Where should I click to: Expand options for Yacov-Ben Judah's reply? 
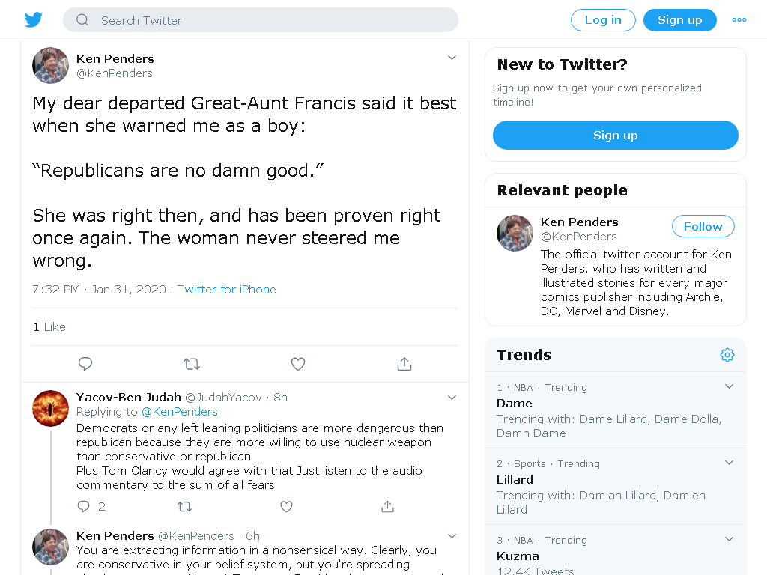tap(452, 398)
